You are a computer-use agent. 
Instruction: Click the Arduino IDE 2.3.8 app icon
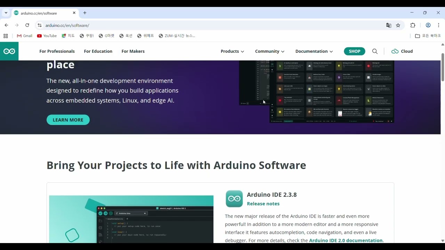(x=234, y=199)
